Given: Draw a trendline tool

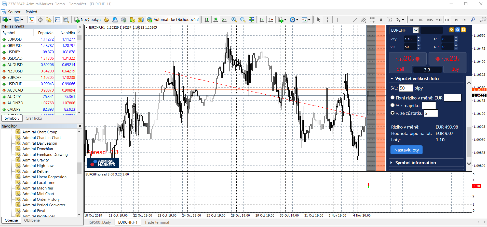Looking at the screenshot, I should 355,20.
